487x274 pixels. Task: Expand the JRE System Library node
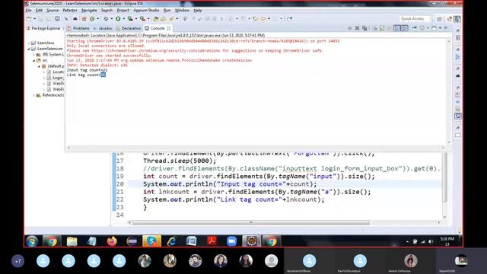(34, 55)
